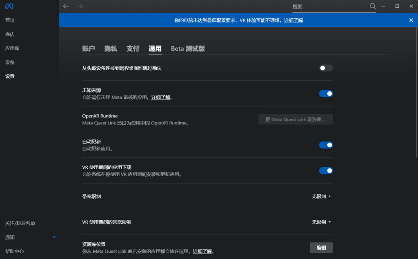Viewport: 418px width, 259px height.
Task: Open 设备 in the sidebar
Action: 10,62
